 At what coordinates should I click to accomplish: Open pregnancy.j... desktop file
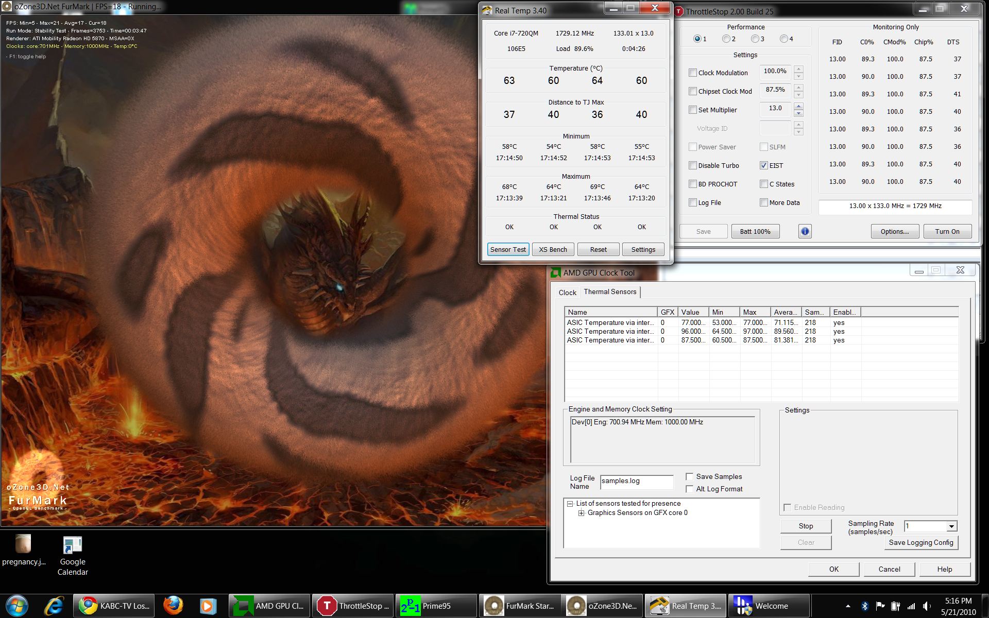coord(24,550)
